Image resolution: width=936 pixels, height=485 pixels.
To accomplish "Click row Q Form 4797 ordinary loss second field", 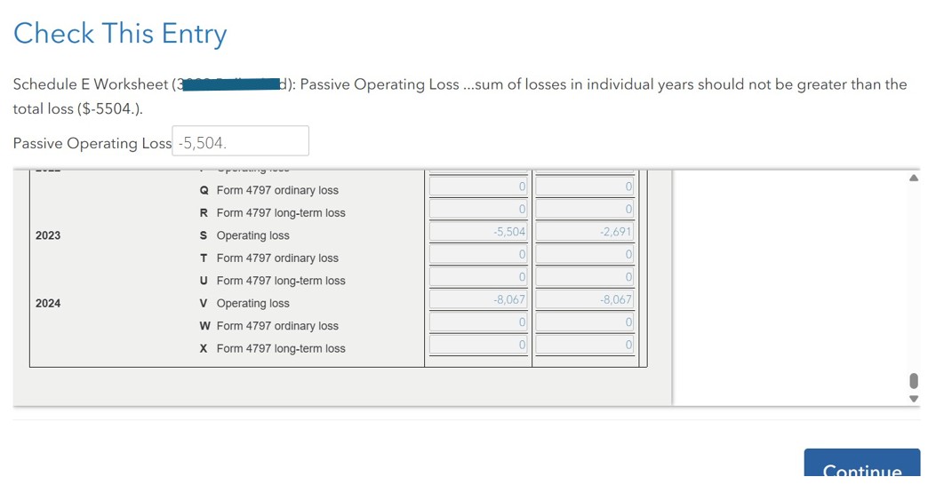I will [x=584, y=187].
